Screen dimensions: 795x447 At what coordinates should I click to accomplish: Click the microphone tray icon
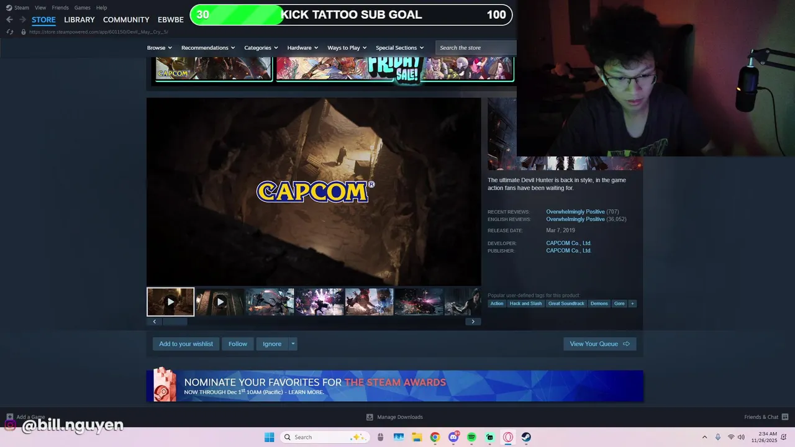coord(718,437)
